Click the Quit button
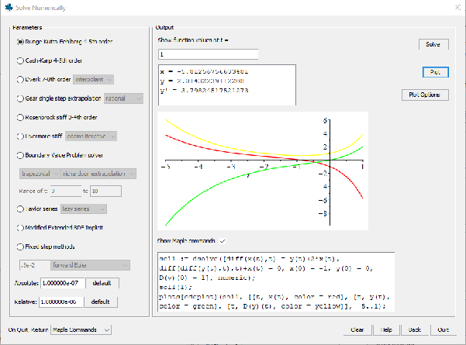The height and width of the screenshot is (345, 466). (443, 329)
